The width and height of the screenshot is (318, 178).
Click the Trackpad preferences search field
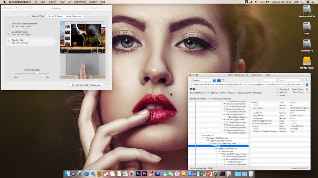[x=97, y=8]
